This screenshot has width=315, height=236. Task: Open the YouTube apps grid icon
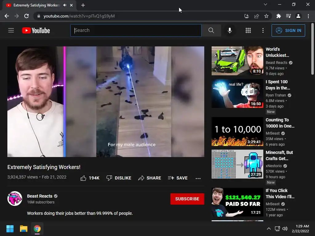[248, 30]
